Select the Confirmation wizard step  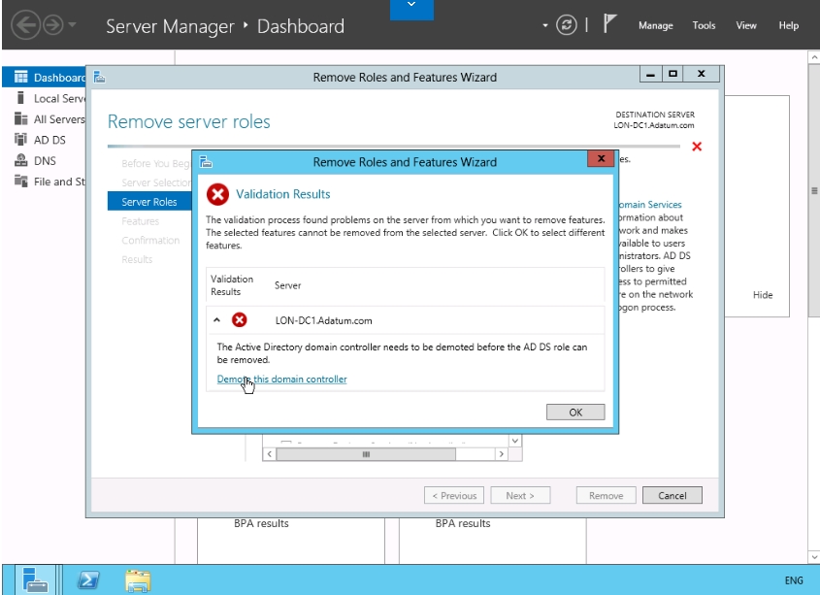point(150,240)
